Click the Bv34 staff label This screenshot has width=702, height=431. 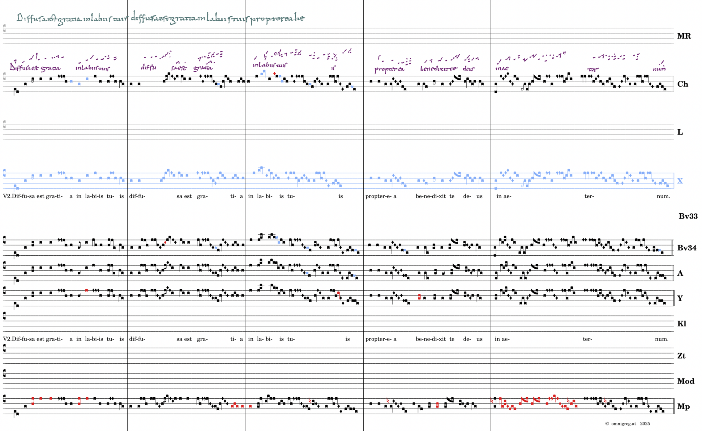tap(687, 248)
